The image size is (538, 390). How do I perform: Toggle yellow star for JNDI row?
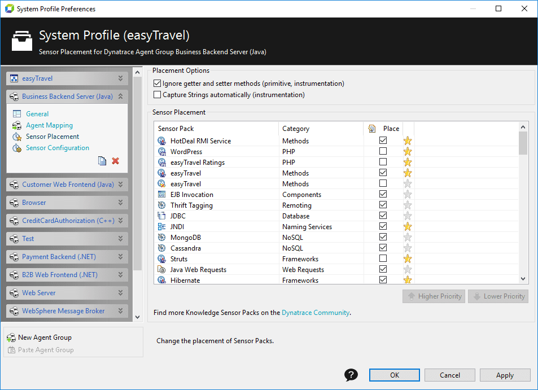click(408, 226)
